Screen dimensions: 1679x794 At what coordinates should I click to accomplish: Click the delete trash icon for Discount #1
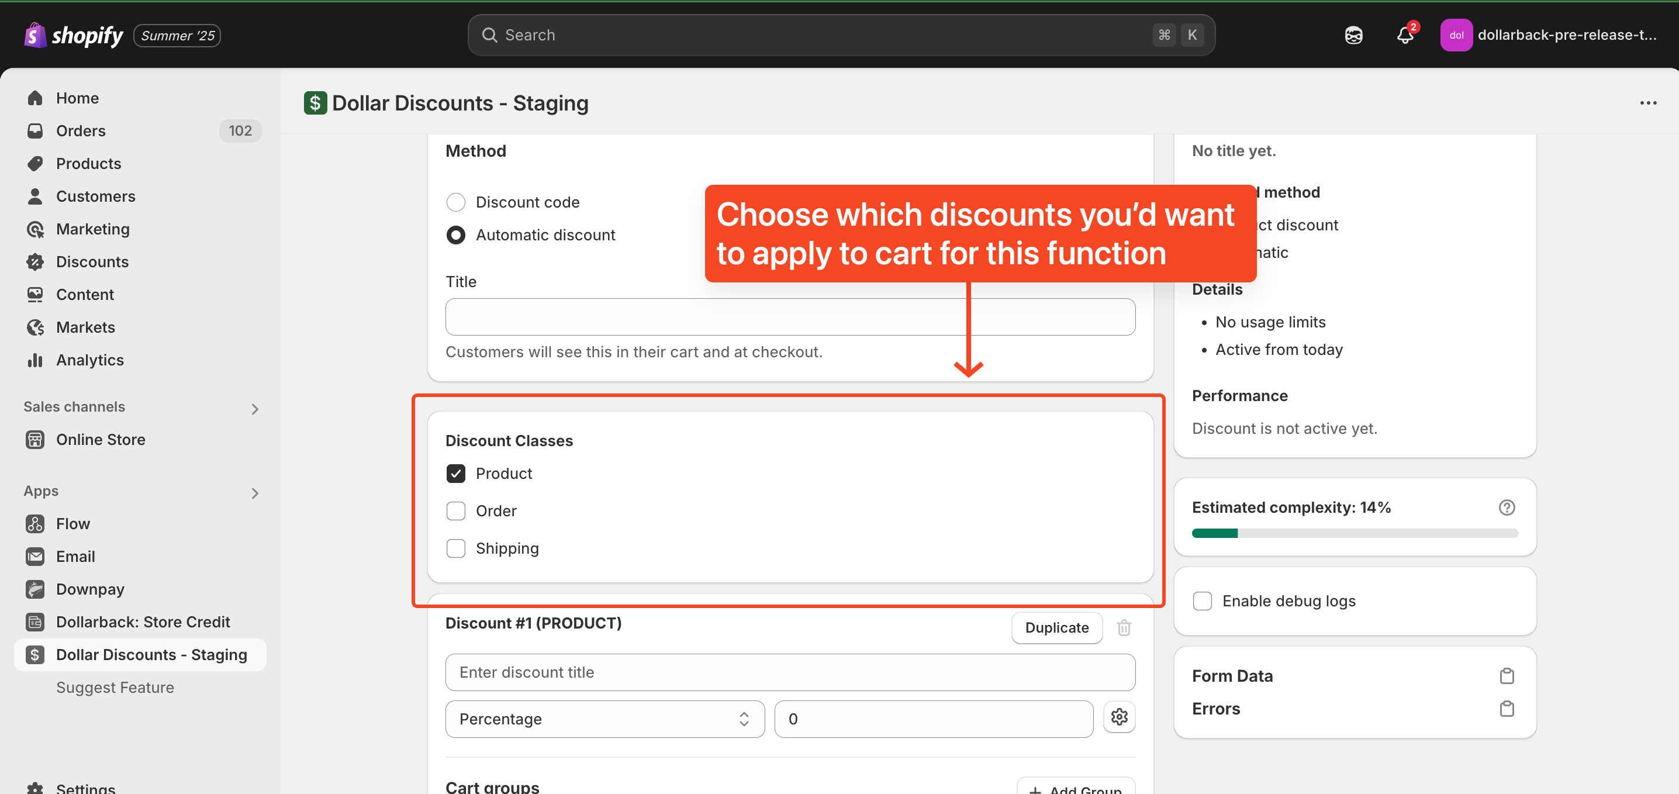point(1124,627)
